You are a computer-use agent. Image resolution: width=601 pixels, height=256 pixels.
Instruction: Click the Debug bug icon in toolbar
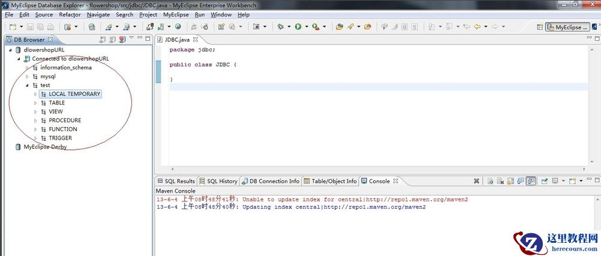tap(281, 27)
